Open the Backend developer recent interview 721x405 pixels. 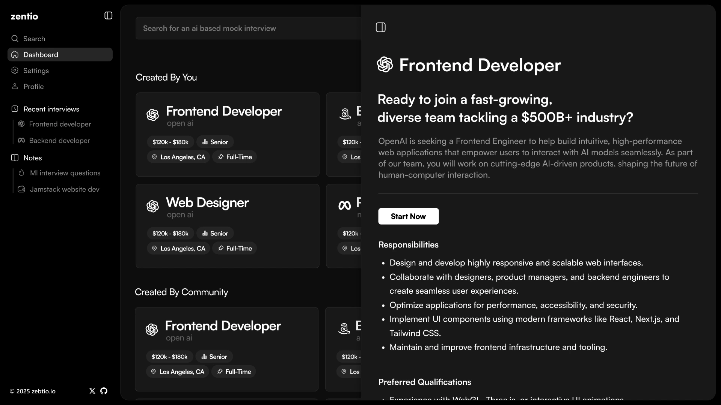[x=59, y=141]
